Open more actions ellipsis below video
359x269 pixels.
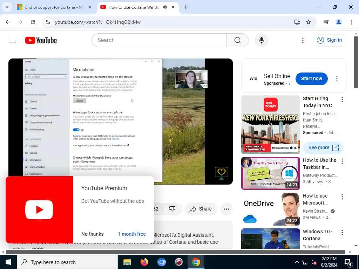pos(226,209)
